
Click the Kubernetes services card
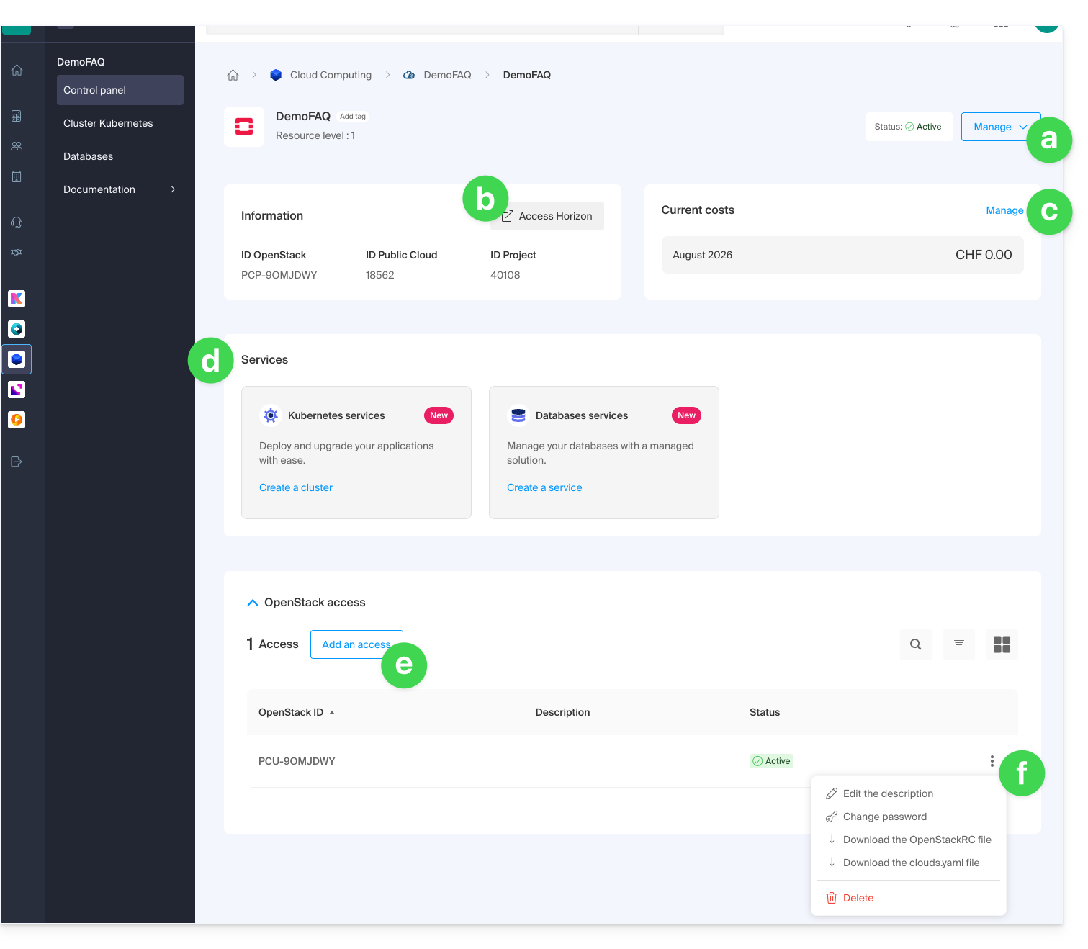click(x=356, y=452)
